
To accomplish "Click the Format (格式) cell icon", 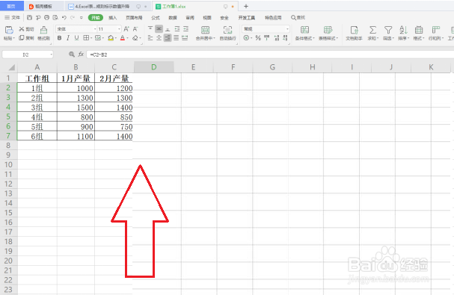I will [x=419, y=30].
